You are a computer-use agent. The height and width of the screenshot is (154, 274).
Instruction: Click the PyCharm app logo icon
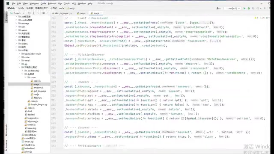coord(8,3)
